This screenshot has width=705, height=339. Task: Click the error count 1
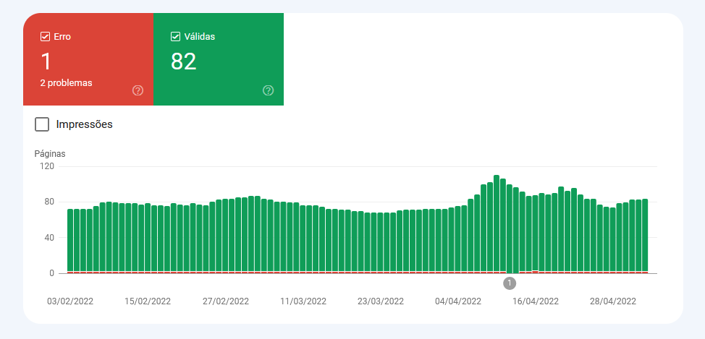pyautogui.click(x=46, y=62)
